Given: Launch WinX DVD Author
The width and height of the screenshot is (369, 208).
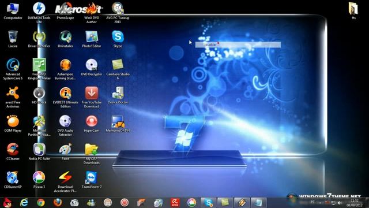Looking at the screenshot, I should (92, 12).
